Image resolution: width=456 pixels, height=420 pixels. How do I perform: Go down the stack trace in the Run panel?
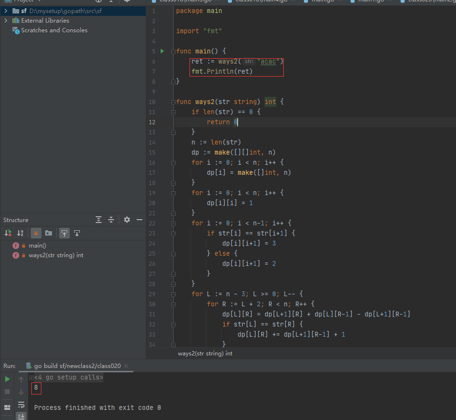click(21, 392)
